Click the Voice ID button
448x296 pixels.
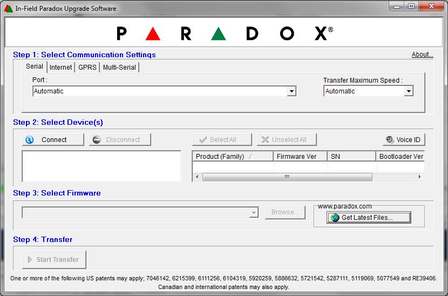(x=404, y=140)
